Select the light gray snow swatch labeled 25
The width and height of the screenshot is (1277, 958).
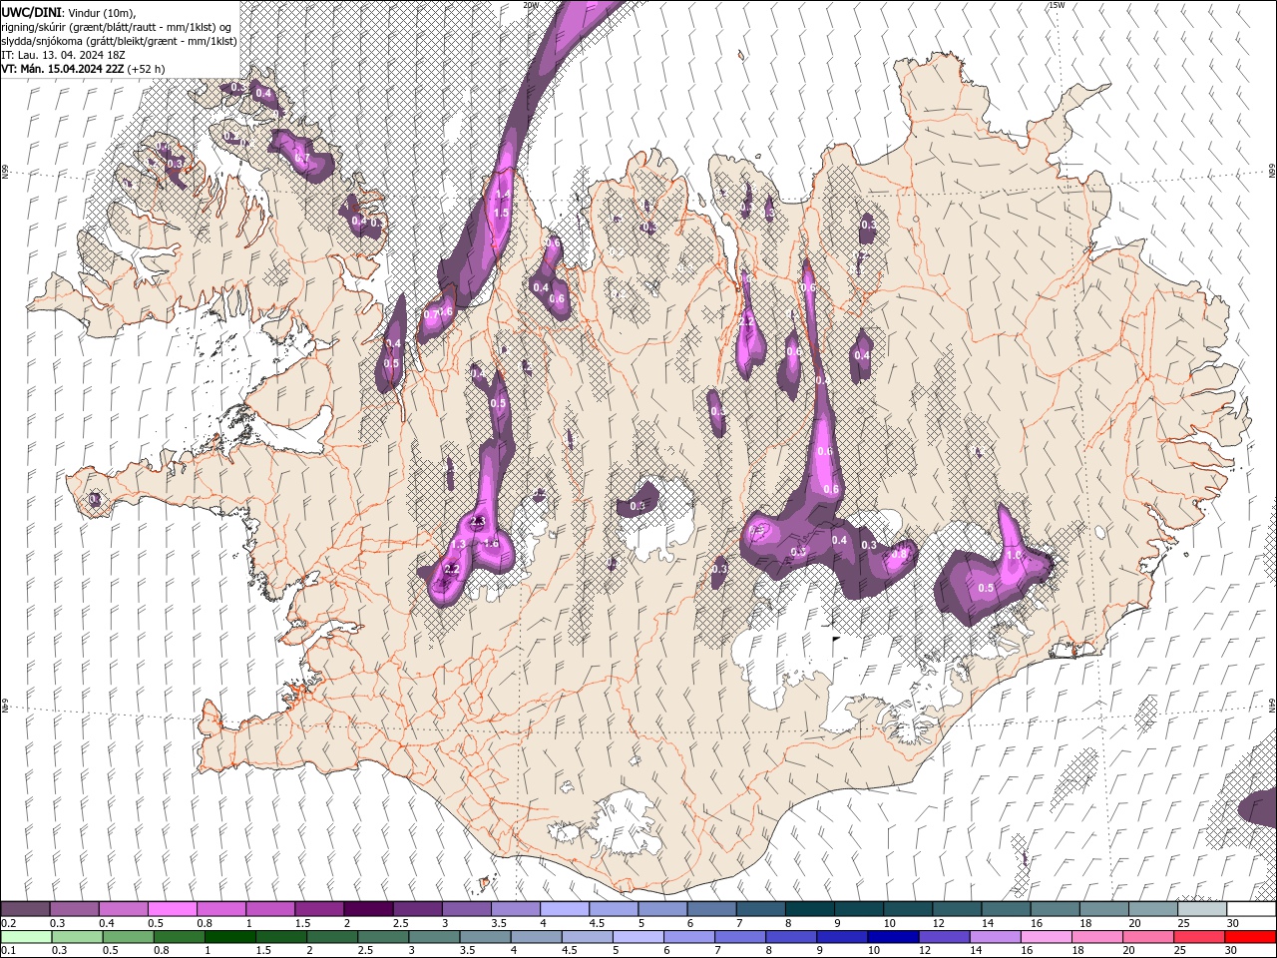pos(1201,909)
